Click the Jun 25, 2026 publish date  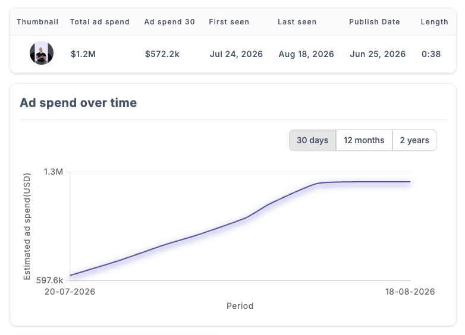[x=378, y=54]
